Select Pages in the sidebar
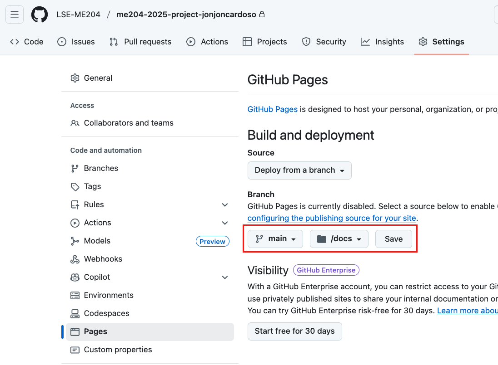 point(150,332)
